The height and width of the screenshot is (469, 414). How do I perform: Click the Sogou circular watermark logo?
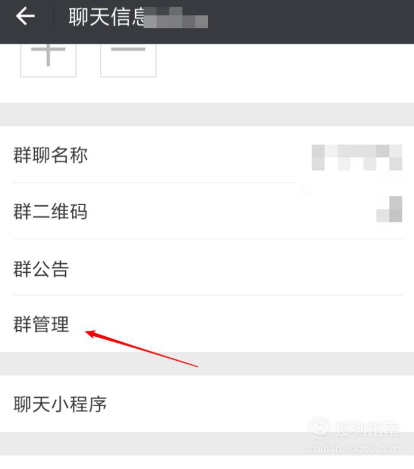click(321, 428)
